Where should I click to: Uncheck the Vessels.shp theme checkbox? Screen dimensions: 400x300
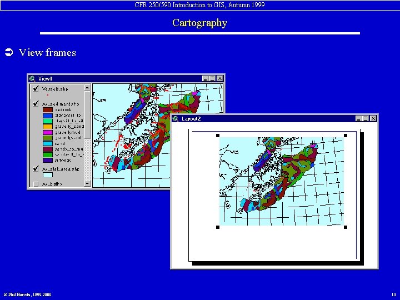coord(36,89)
